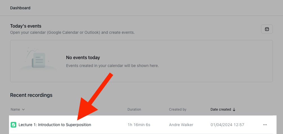Click the Today's events section heading
Screen dimensions: 283x134
click(x=26, y=26)
